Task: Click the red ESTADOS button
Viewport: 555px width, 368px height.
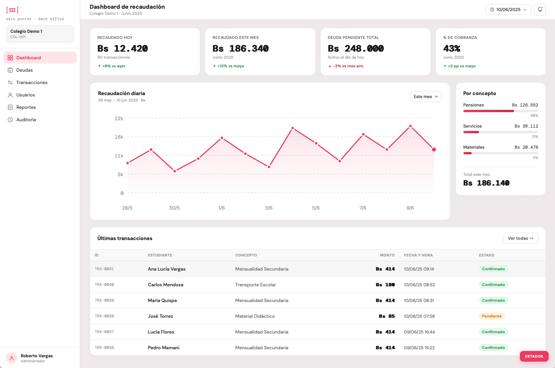Action: pyautogui.click(x=534, y=356)
